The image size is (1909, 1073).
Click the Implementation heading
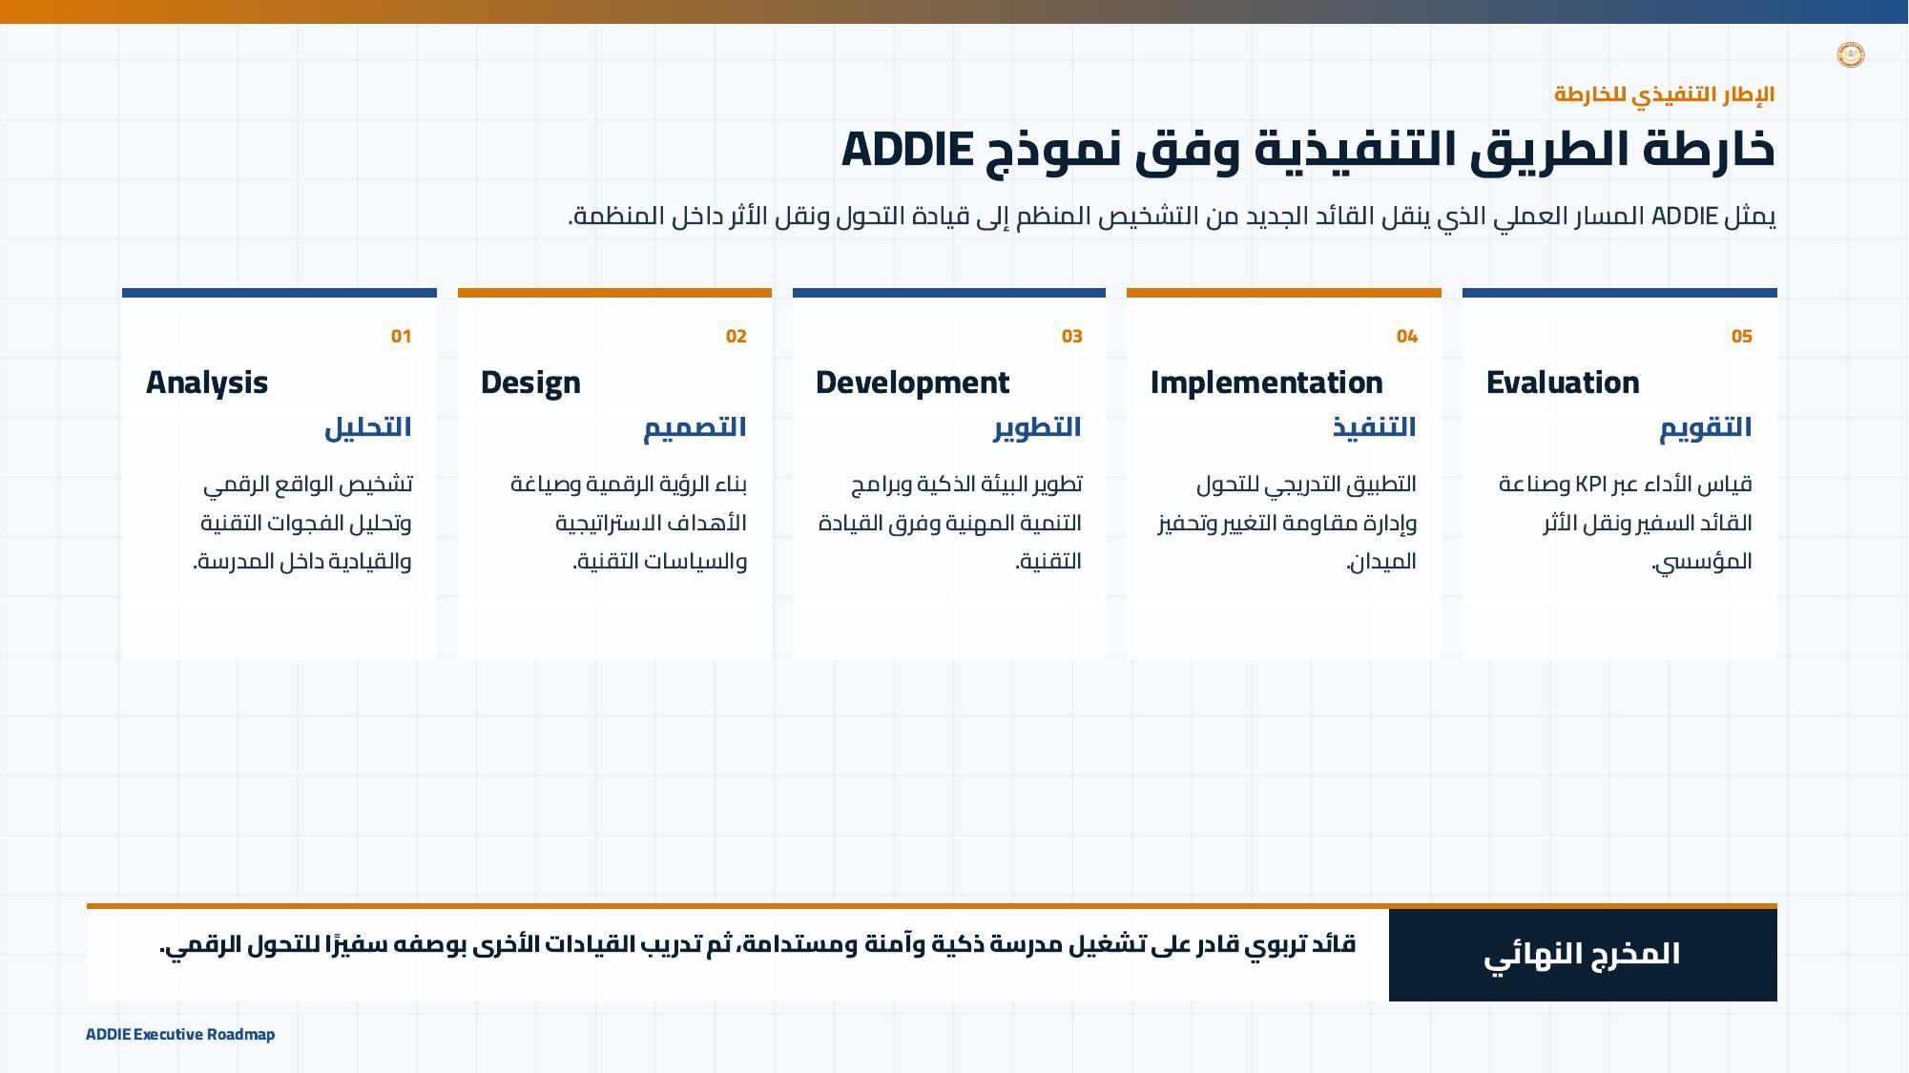[1266, 382]
